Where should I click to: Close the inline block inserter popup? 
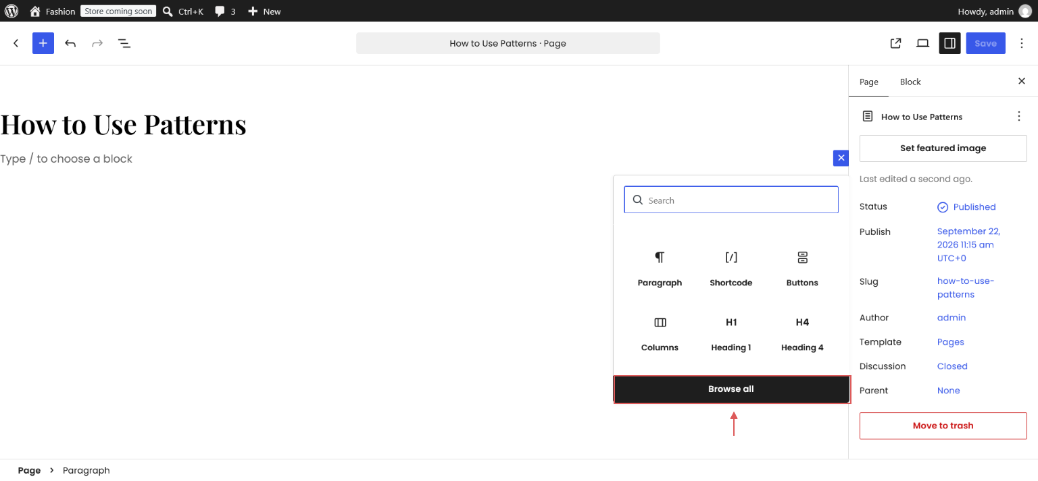(841, 158)
